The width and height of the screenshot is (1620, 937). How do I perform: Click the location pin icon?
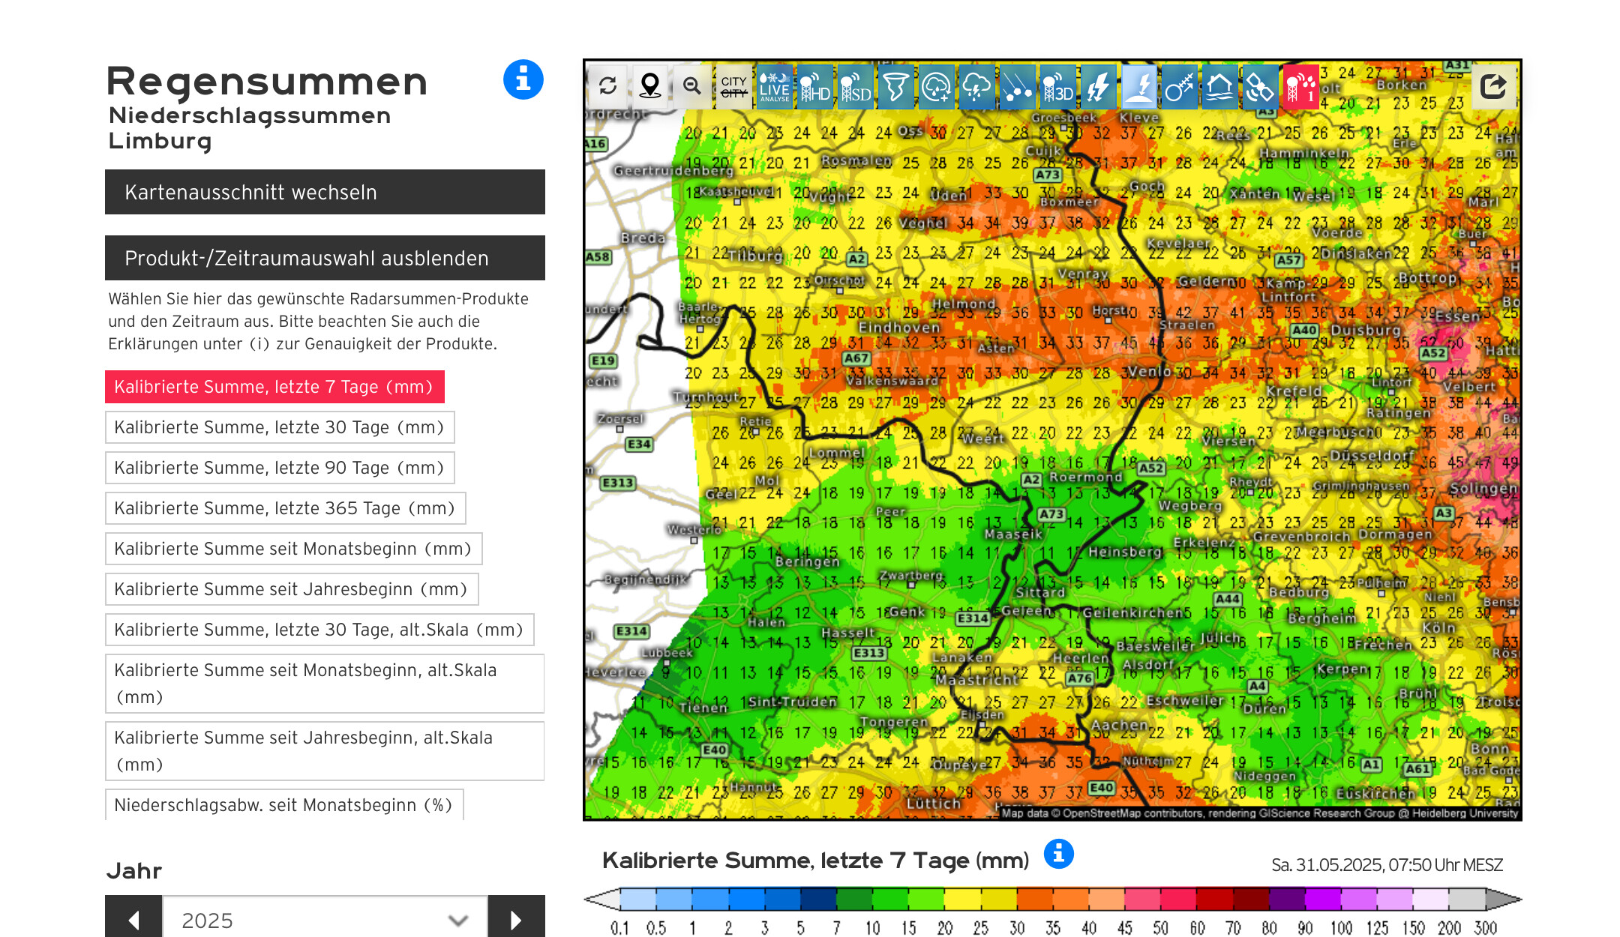click(x=649, y=86)
